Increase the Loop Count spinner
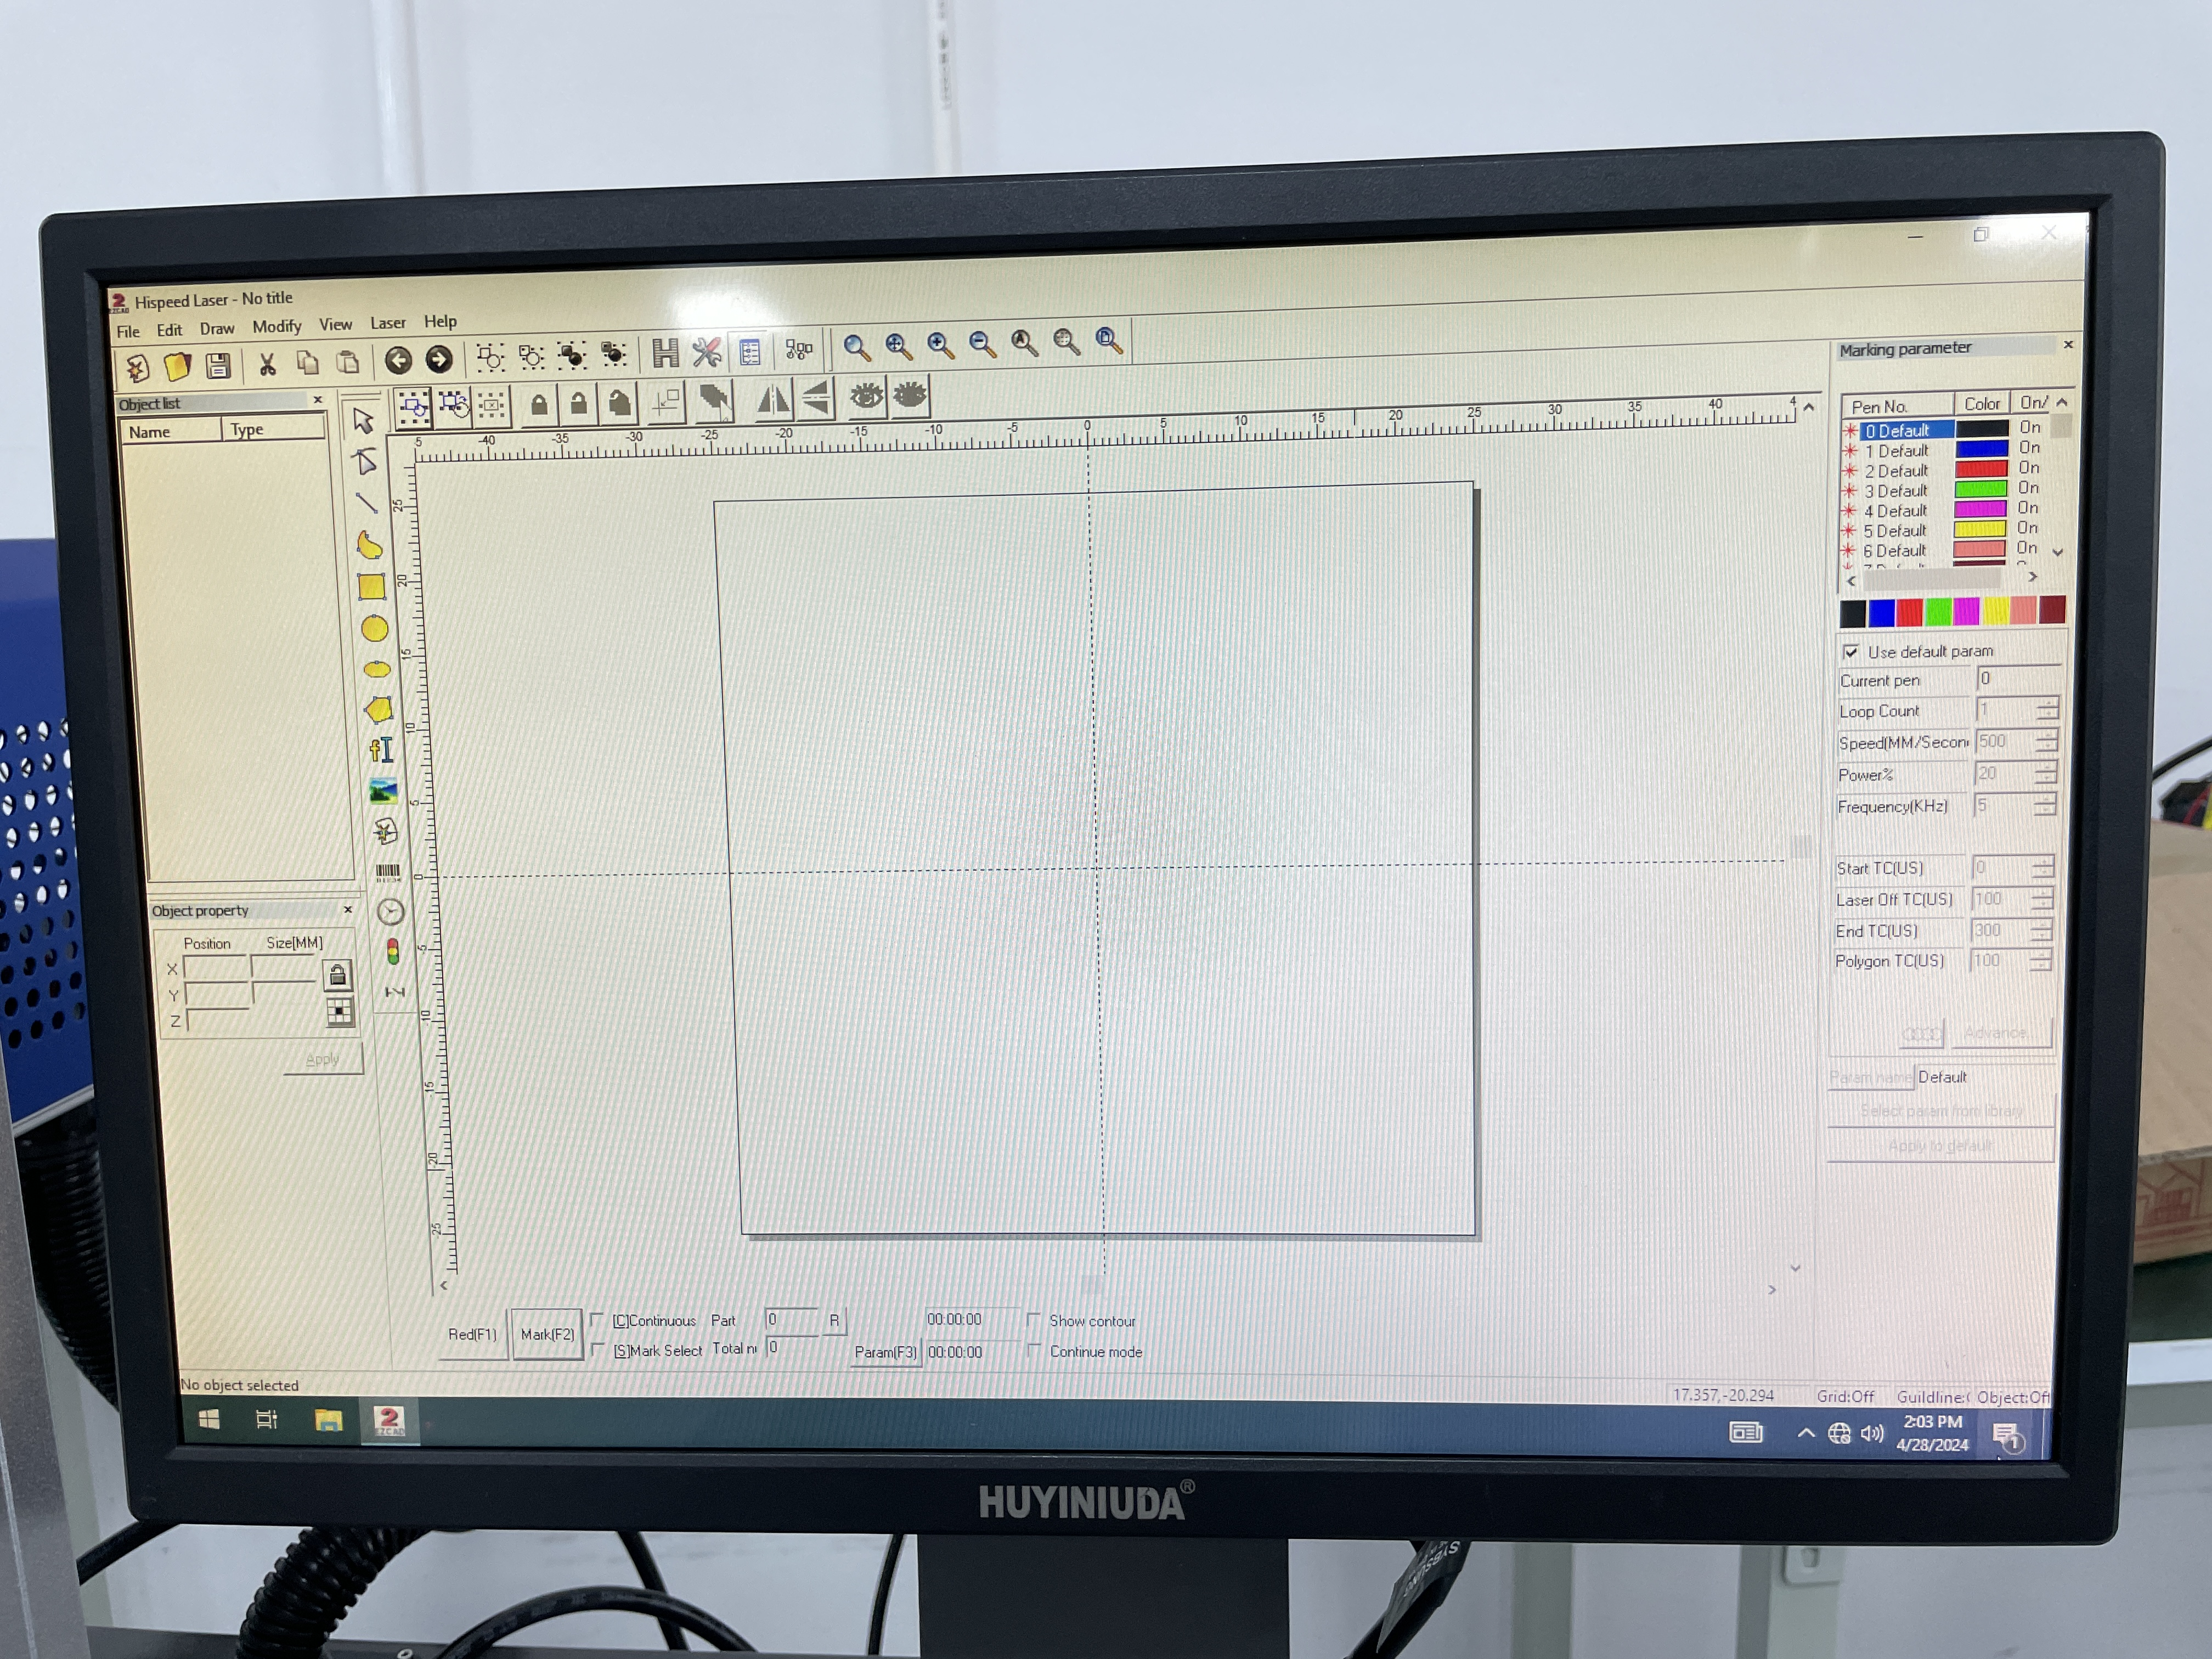The image size is (2212, 1659). (2047, 704)
